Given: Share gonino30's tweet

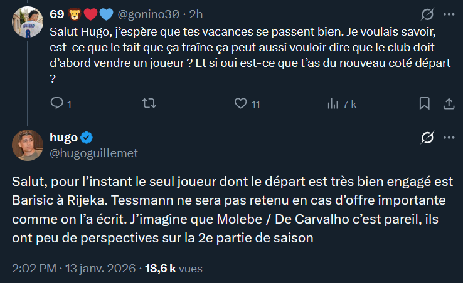Looking at the screenshot, I should click(449, 104).
